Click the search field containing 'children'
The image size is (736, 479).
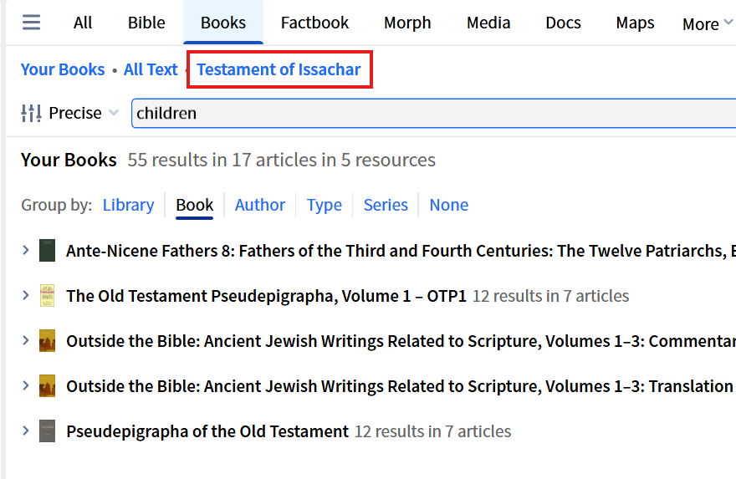pyautogui.click(x=418, y=113)
